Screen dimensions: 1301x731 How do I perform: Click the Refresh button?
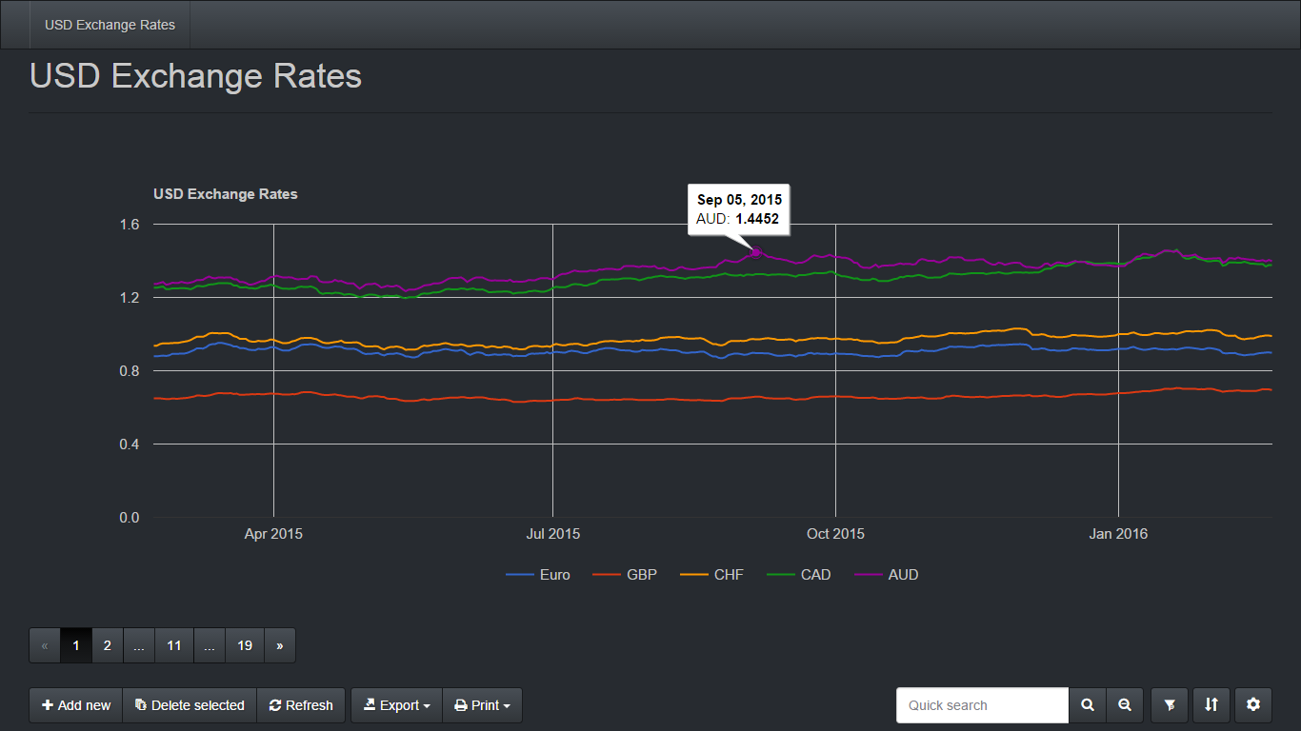pyautogui.click(x=301, y=705)
